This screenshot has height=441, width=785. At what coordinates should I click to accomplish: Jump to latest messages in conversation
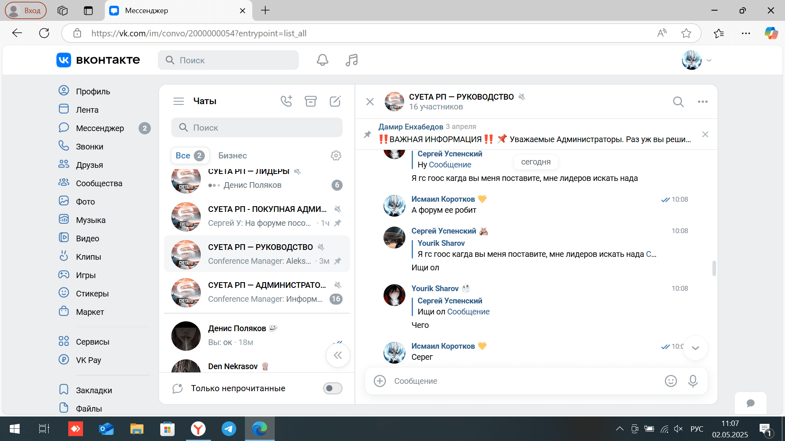[695, 348]
